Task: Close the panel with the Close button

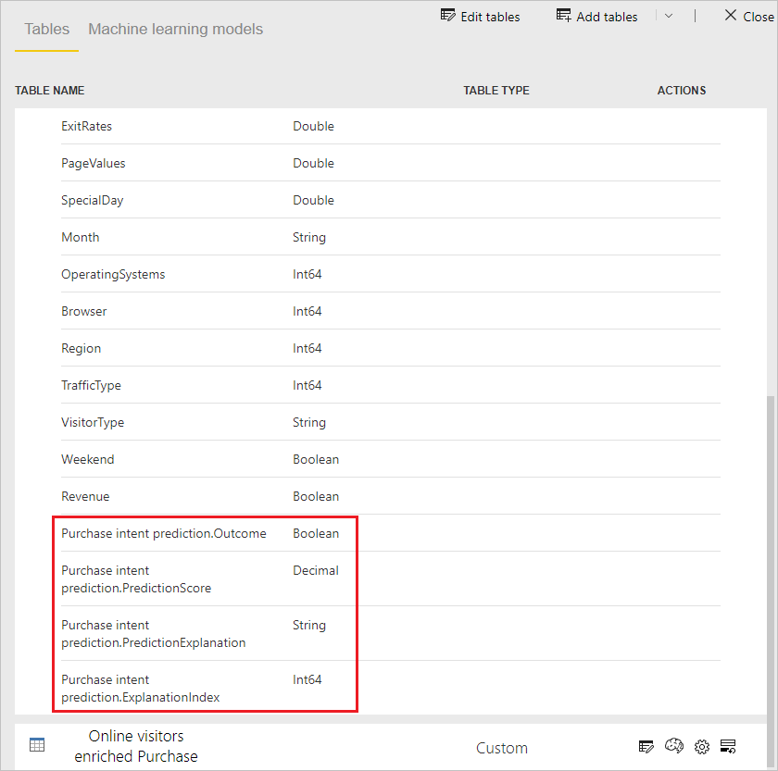Action: point(748,17)
